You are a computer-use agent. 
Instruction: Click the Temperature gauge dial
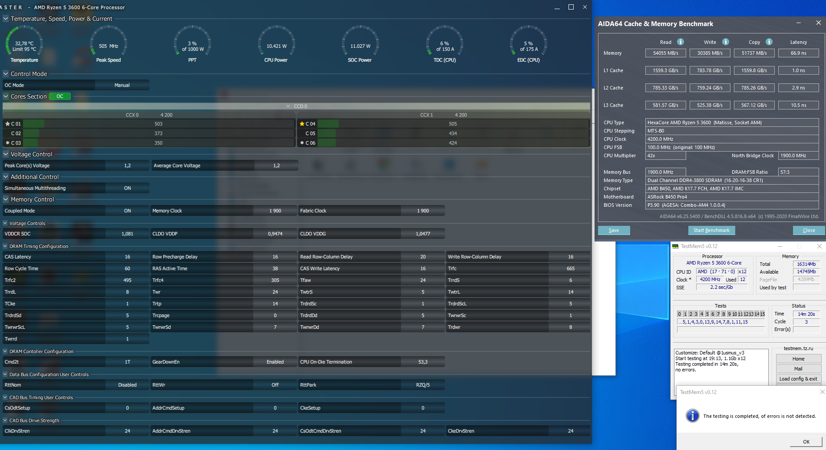pos(24,44)
